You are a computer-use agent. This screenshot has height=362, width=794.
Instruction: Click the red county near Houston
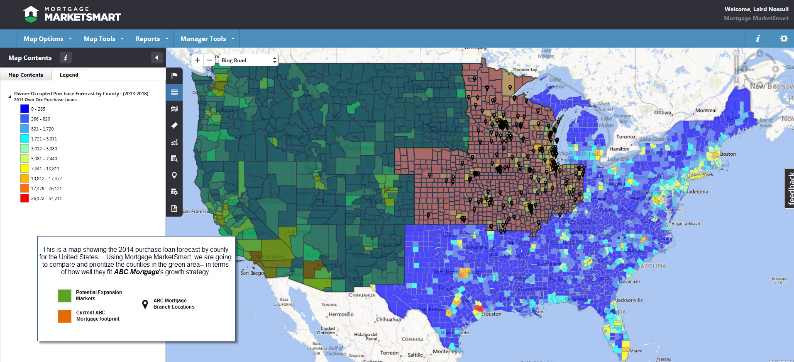479,308
